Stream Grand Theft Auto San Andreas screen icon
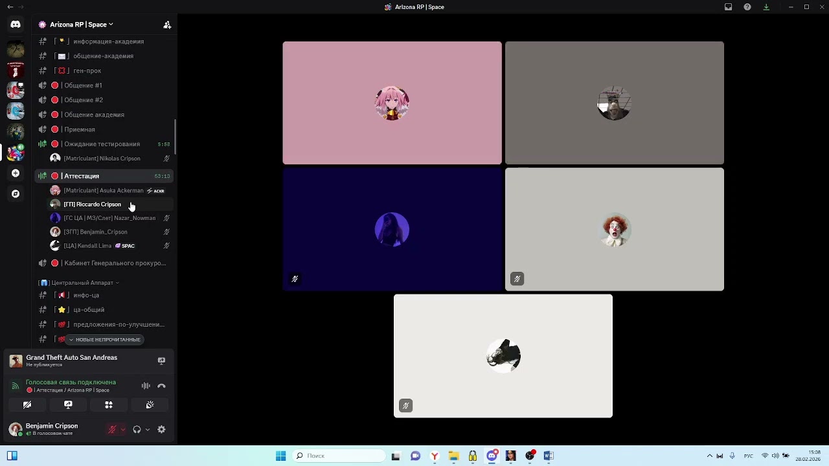The width and height of the screenshot is (829, 466). (x=161, y=361)
